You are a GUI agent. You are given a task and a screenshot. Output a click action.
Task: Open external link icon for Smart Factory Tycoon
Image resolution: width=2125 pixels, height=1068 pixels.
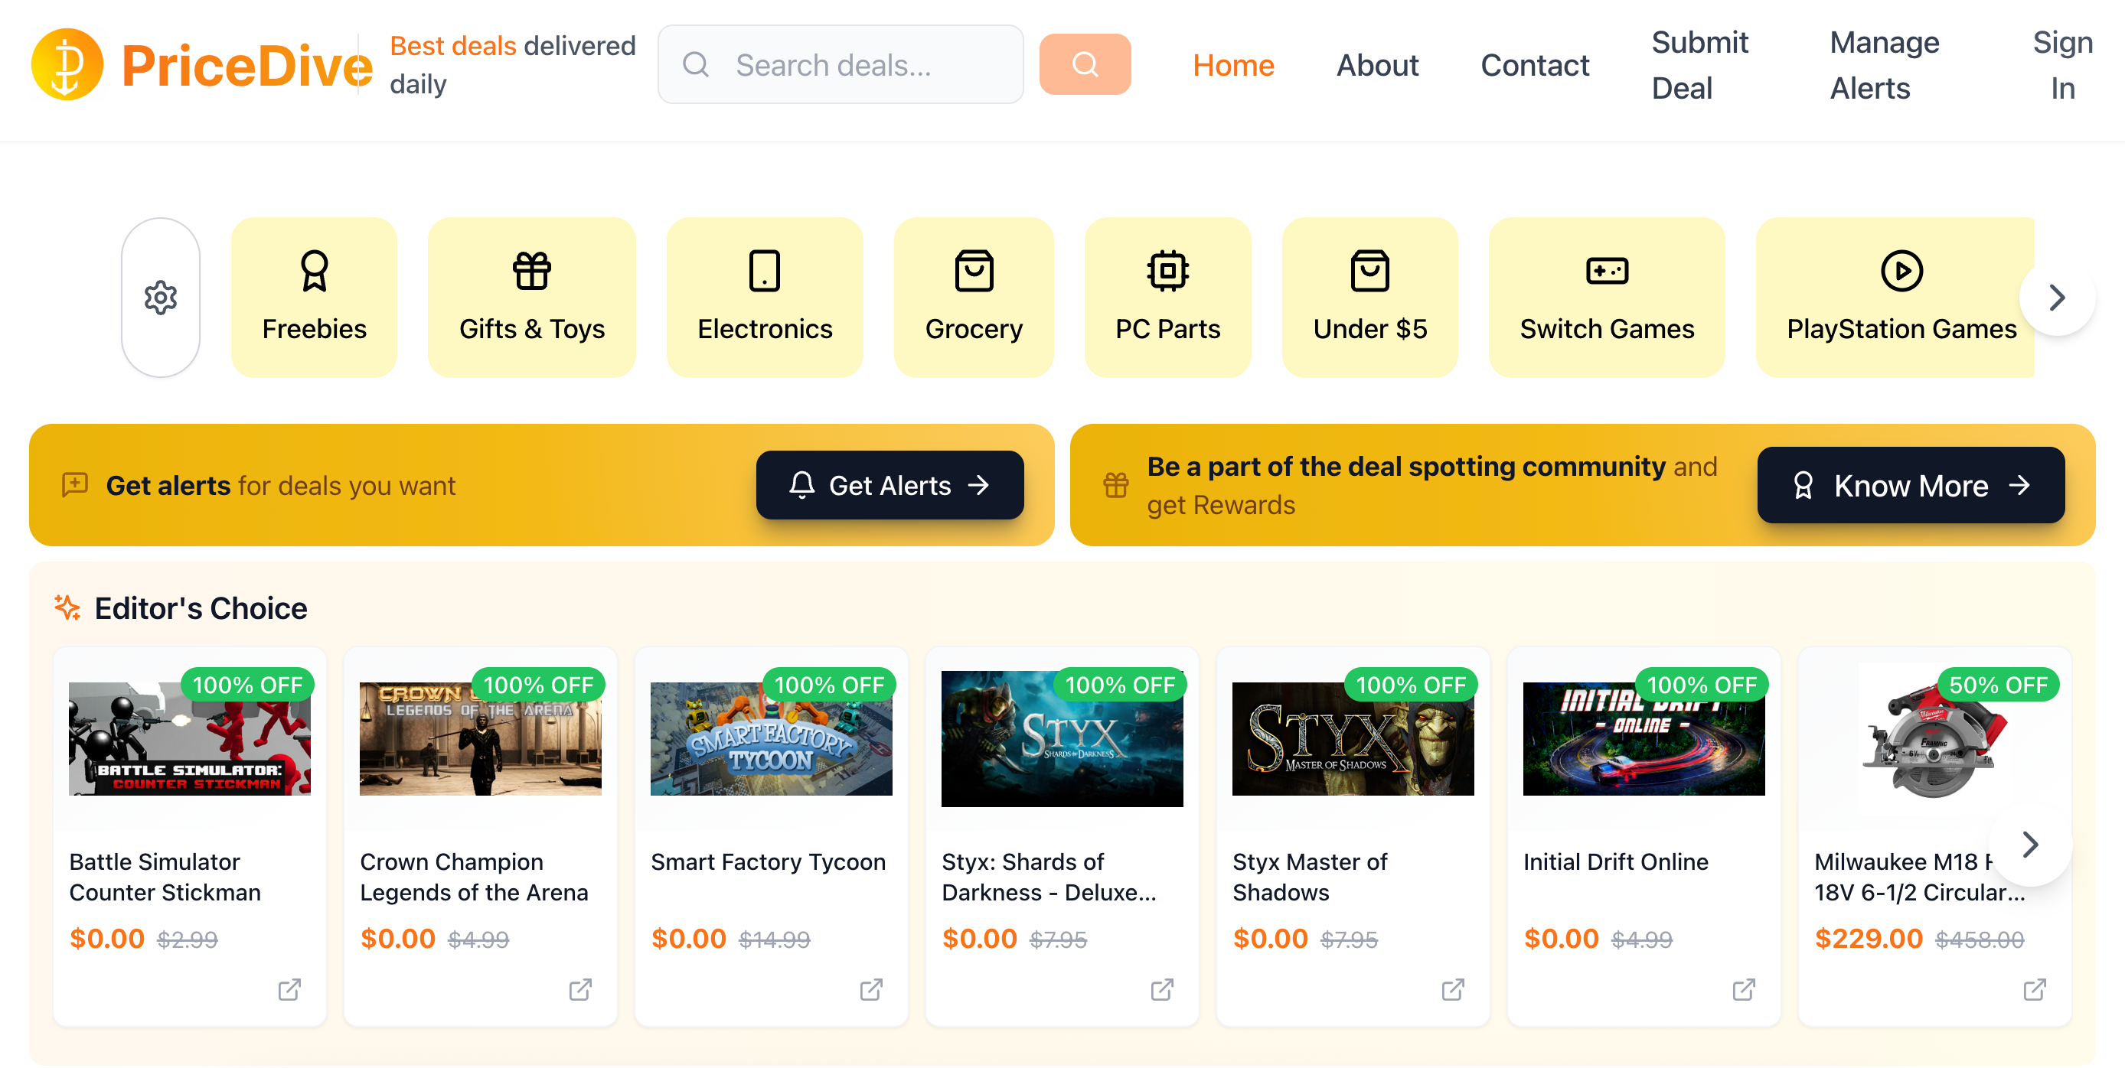click(871, 989)
